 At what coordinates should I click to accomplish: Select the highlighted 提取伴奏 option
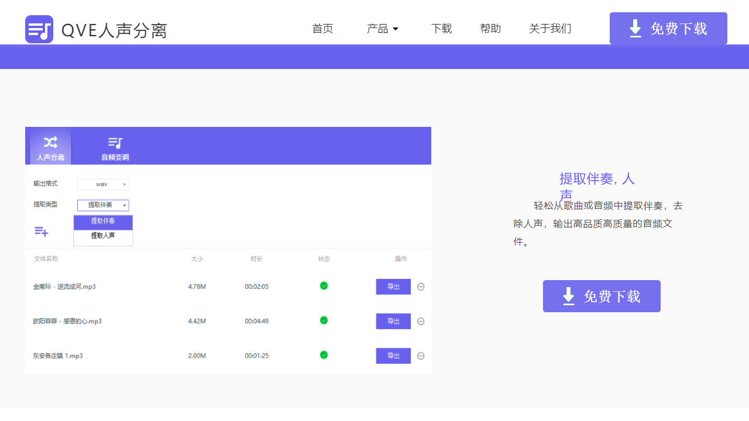click(103, 222)
